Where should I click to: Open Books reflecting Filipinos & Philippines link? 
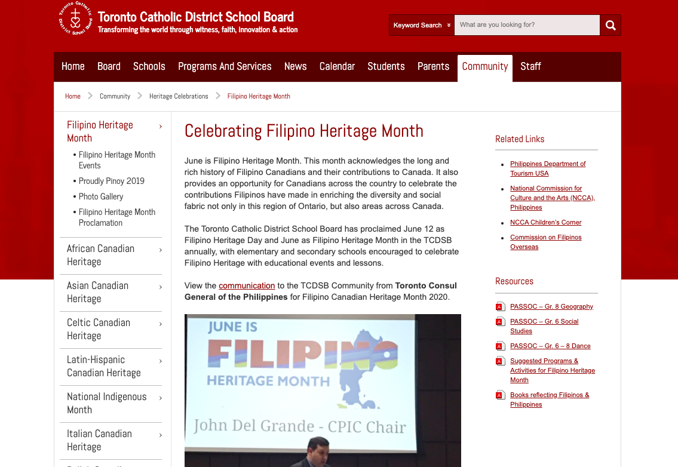tap(550, 400)
